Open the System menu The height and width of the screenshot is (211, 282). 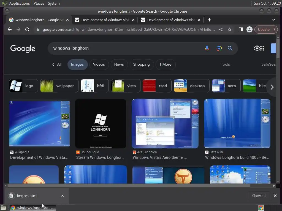tap(54, 3)
